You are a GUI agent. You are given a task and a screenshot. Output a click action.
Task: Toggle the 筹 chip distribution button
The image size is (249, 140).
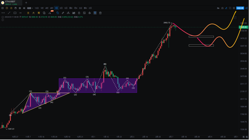click(x=39, y=13)
